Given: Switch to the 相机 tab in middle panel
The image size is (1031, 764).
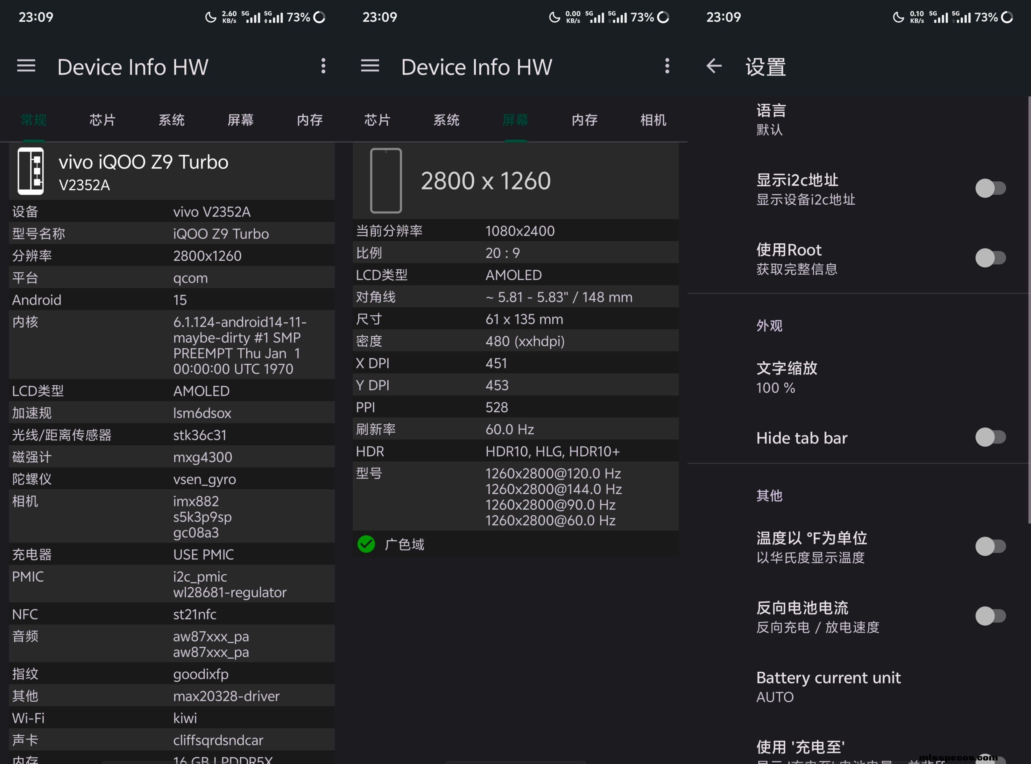Looking at the screenshot, I should tap(653, 120).
